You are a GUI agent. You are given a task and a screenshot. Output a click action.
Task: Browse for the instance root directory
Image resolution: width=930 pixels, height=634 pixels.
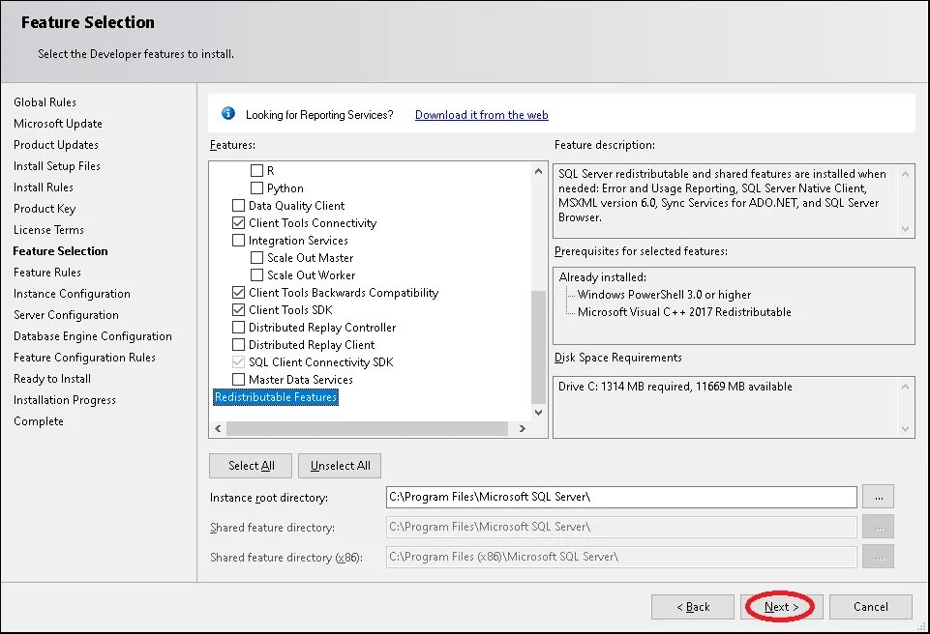879,497
